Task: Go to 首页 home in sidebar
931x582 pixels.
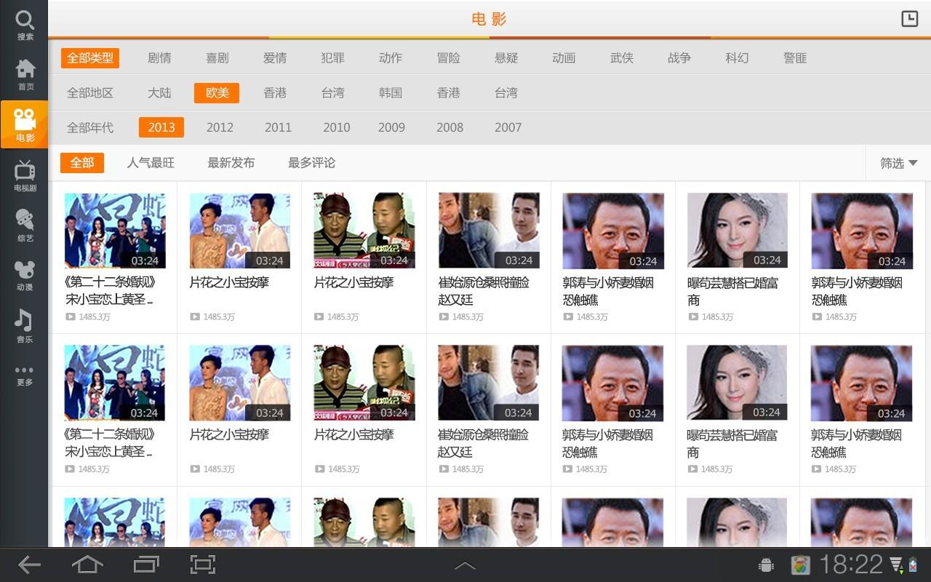Action: click(x=25, y=74)
